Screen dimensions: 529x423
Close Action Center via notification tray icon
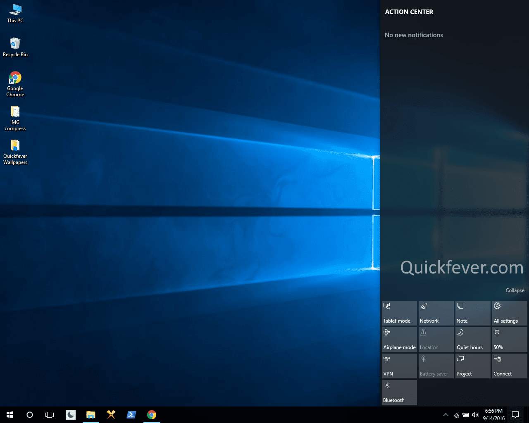coord(515,415)
